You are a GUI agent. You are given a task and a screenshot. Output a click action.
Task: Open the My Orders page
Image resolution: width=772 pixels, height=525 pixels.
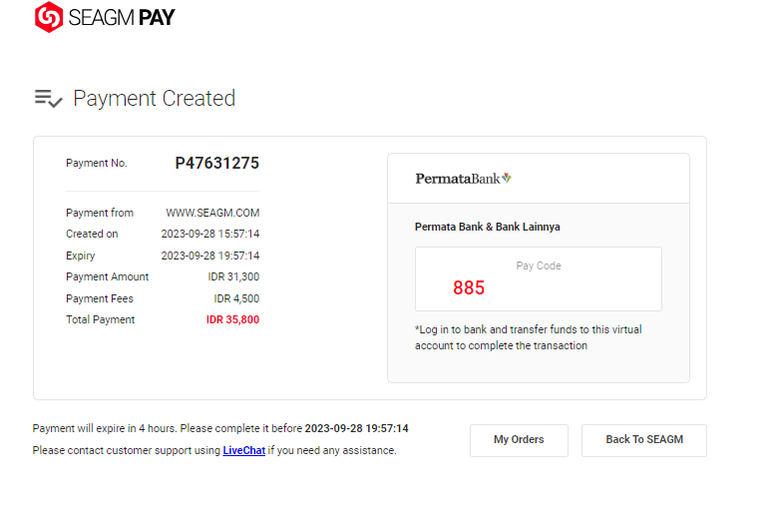(x=519, y=440)
